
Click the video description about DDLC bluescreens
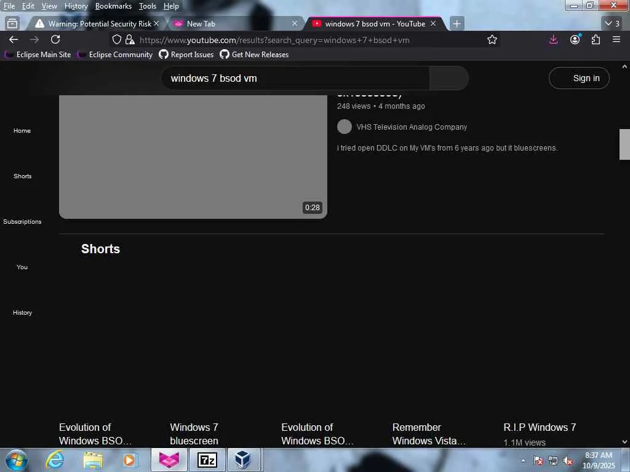[x=447, y=148]
